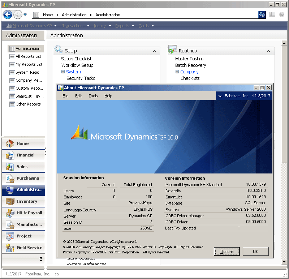289x279 pixels.
Task: Click OK to dismiss About dialog
Action: coord(256,252)
